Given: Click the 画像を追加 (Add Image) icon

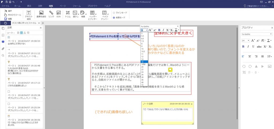Looking at the screenshot, I should pos(41,14).
